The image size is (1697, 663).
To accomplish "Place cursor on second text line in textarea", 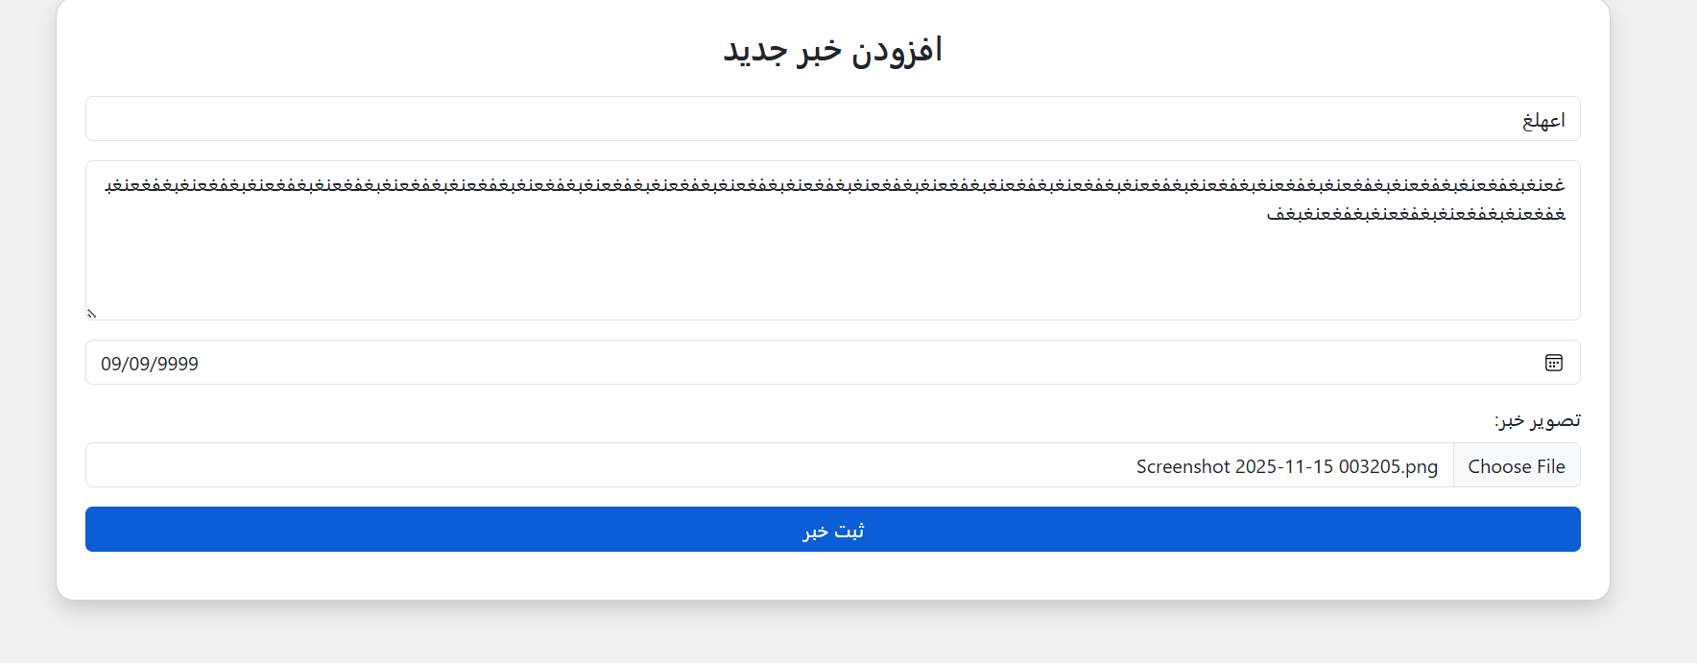I will point(1416,214).
